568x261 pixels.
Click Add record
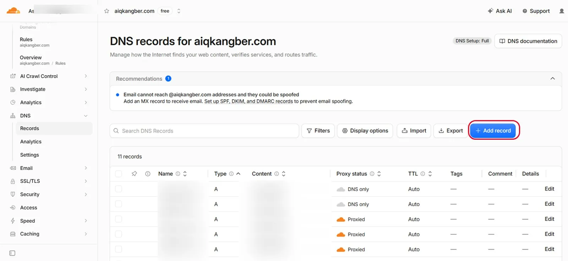click(x=493, y=131)
